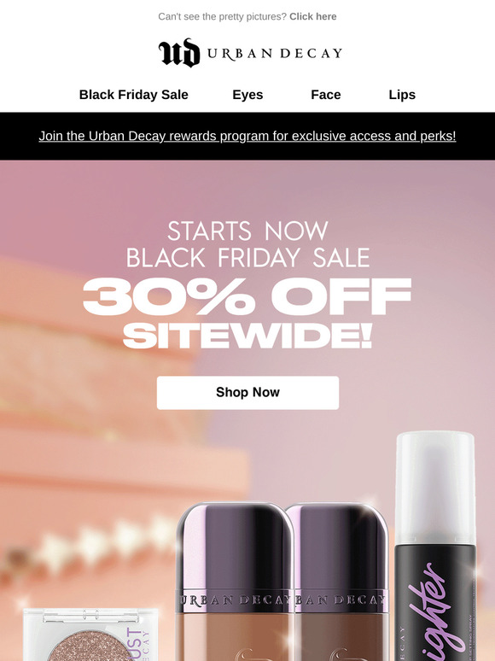Image resolution: width=495 pixels, height=661 pixels.
Task: Click the 30% OFF headline text
Action: click(x=247, y=297)
